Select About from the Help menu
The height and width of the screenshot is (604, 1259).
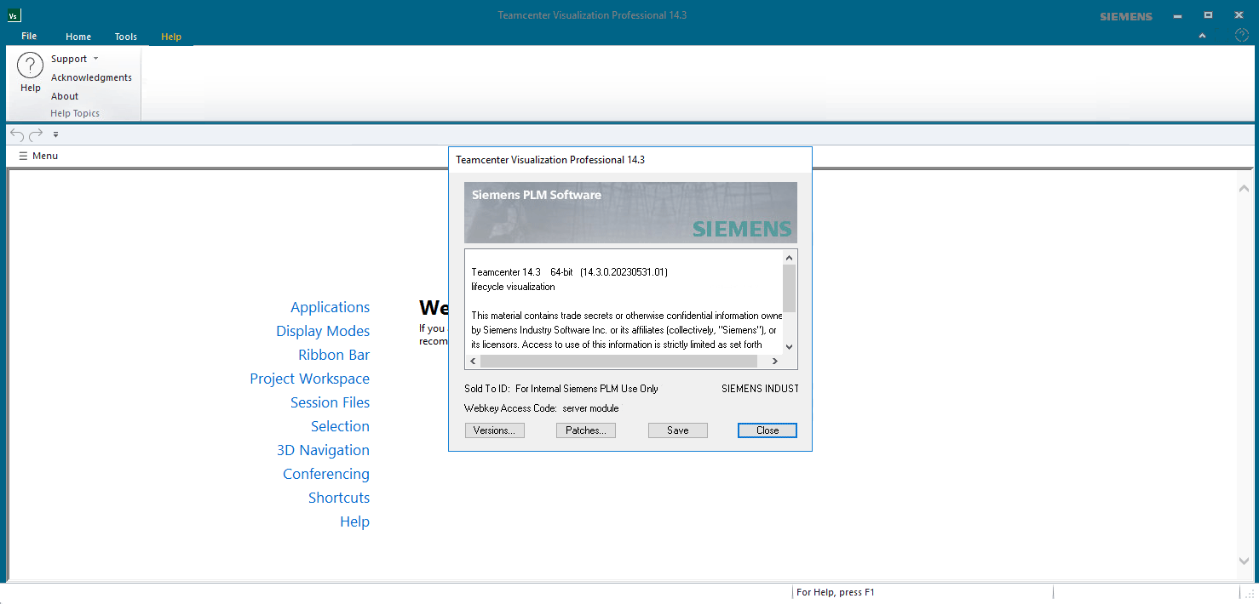[64, 95]
